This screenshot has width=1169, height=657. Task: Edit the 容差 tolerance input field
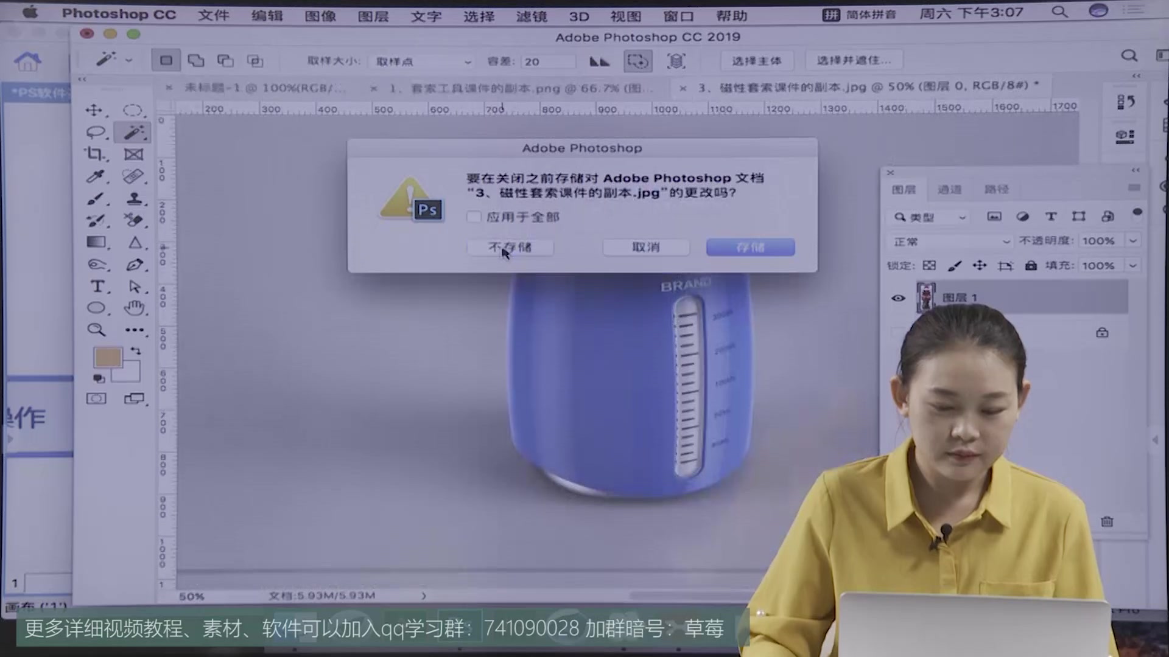(x=546, y=61)
